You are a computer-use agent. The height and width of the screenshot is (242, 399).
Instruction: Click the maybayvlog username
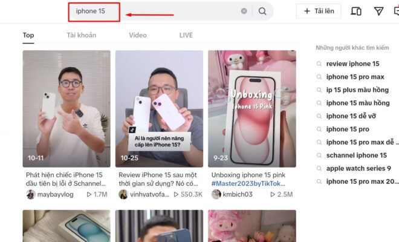coord(55,194)
